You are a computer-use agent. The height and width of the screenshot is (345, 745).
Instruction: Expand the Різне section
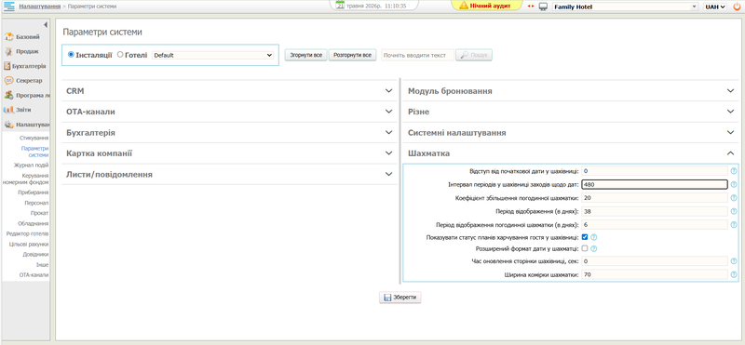571,112
